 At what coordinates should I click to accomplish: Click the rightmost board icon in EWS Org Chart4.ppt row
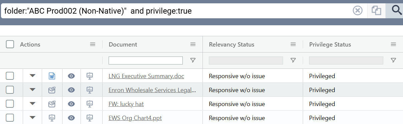[90, 118]
